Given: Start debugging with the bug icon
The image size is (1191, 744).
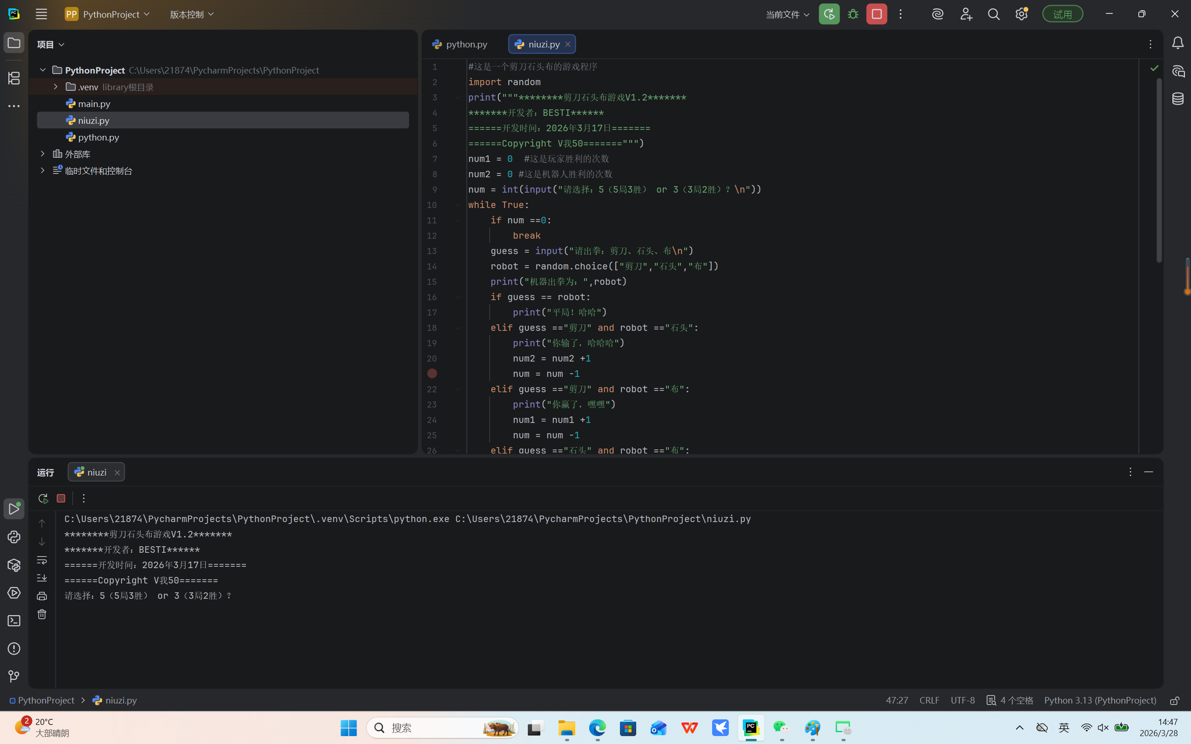Looking at the screenshot, I should (853, 14).
